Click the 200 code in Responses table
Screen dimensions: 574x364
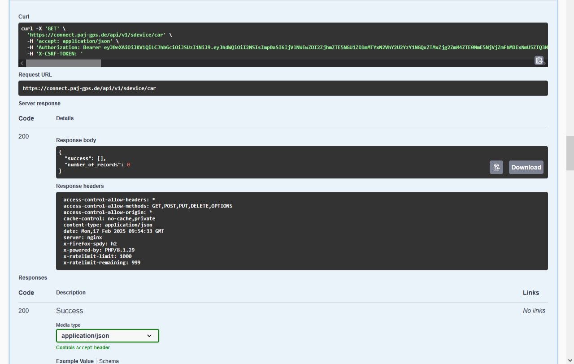24,311
